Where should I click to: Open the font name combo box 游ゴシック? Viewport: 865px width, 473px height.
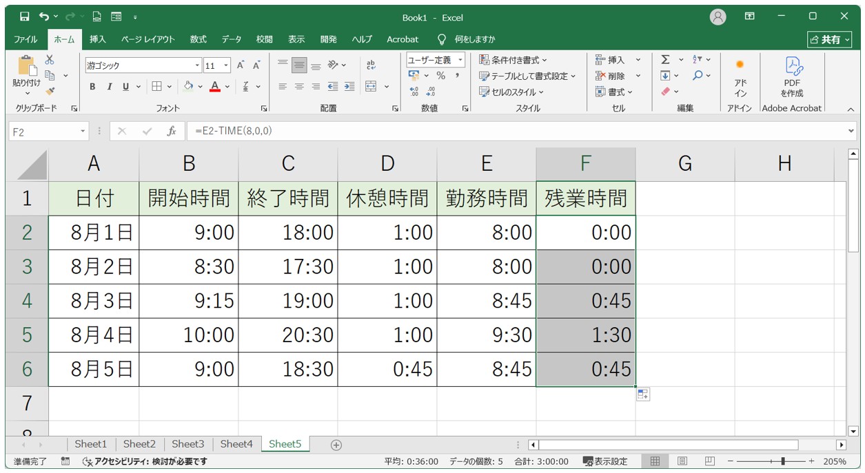pos(143,65)
